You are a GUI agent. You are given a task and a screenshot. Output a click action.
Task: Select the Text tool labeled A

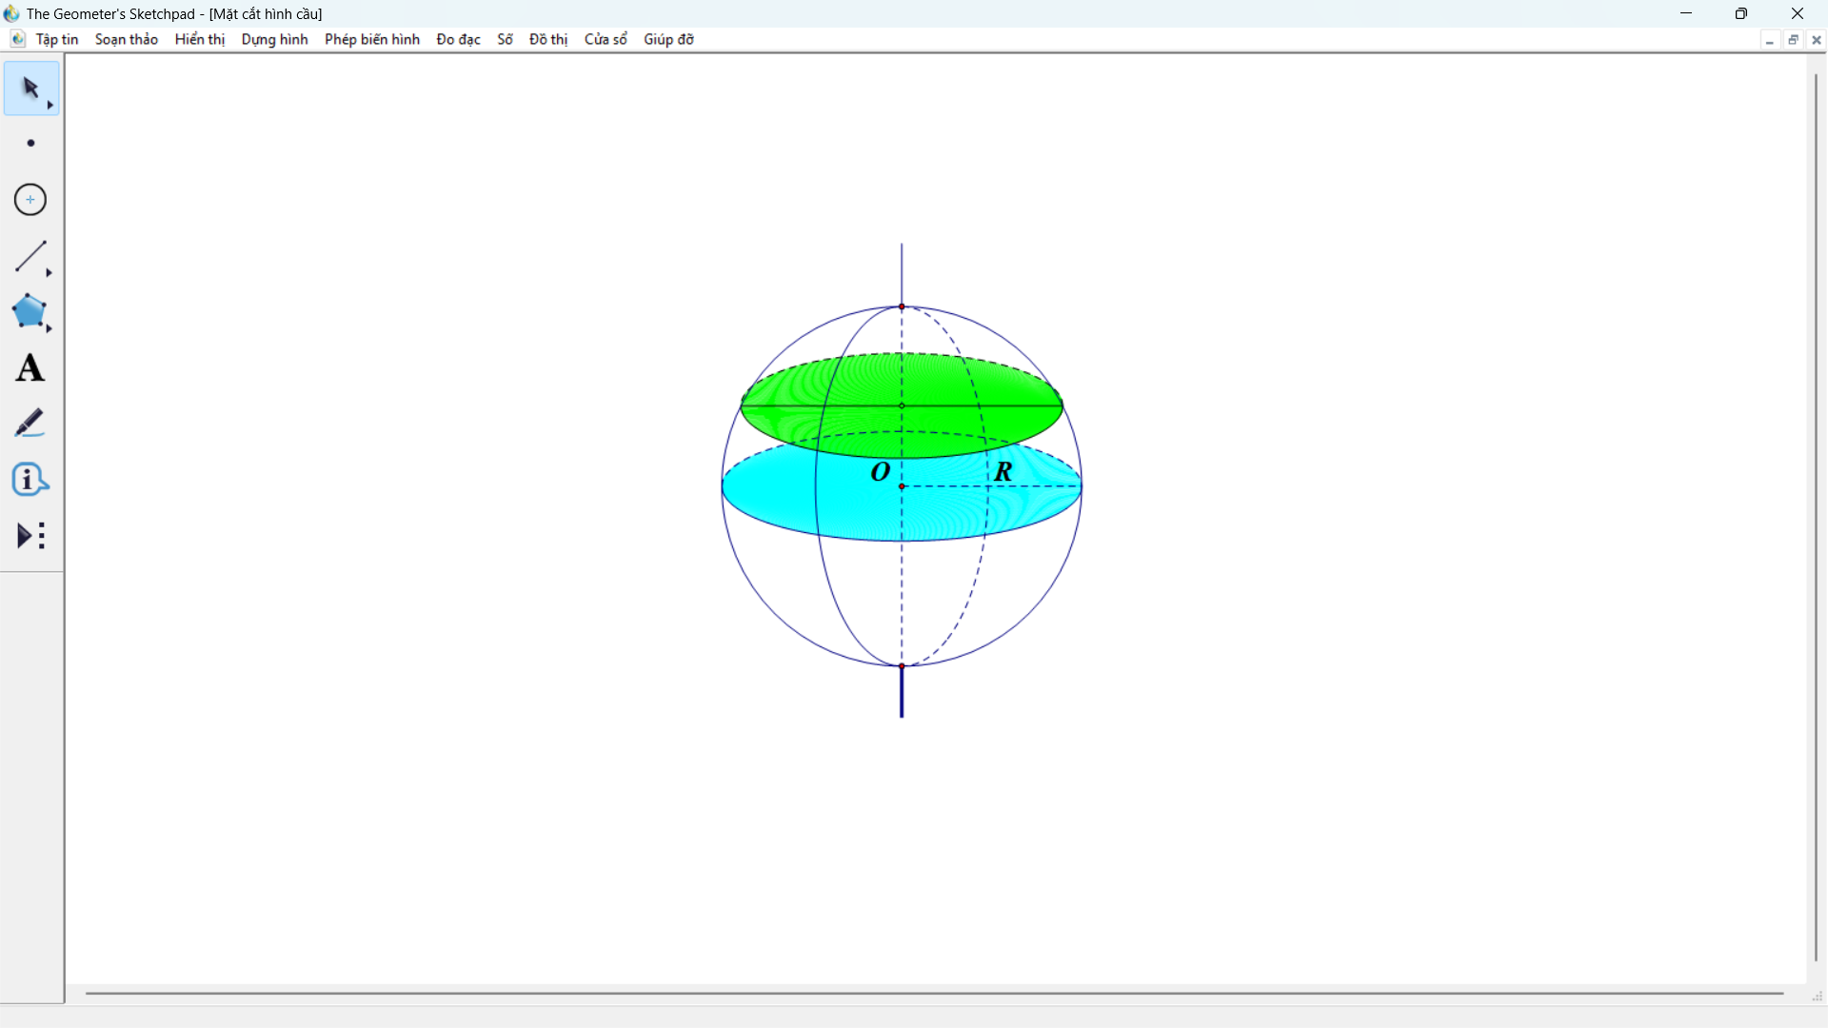[30, 368]
